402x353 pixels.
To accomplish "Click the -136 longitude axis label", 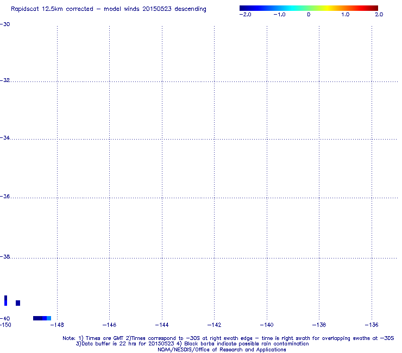I will click(372, 325).
